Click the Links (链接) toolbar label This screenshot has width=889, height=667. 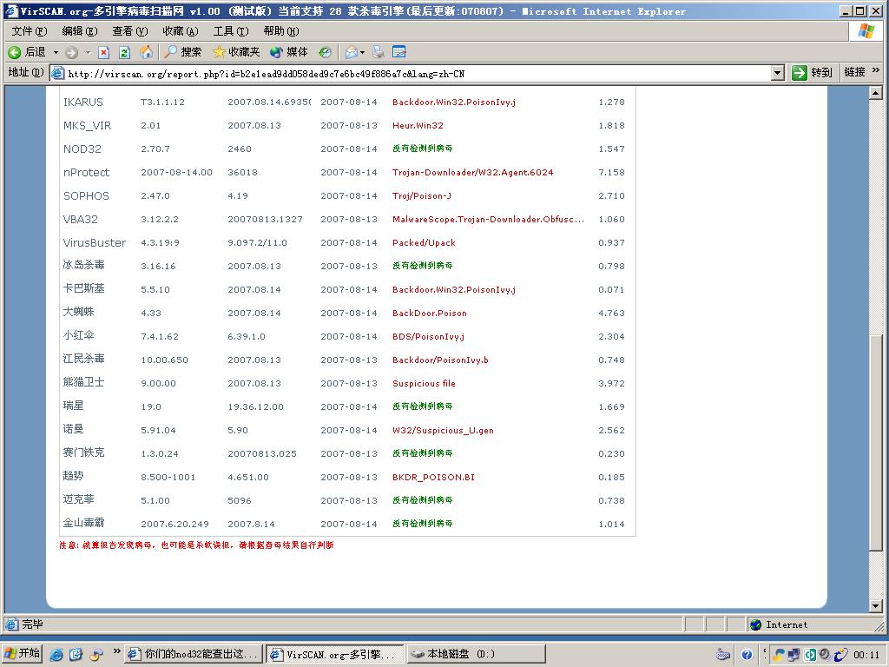point(854,72)
